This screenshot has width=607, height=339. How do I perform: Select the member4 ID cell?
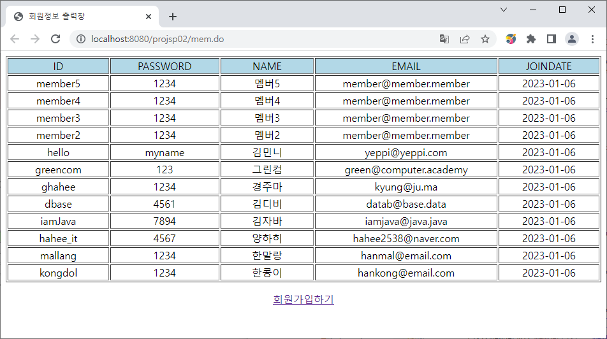[x=58, y=101]
